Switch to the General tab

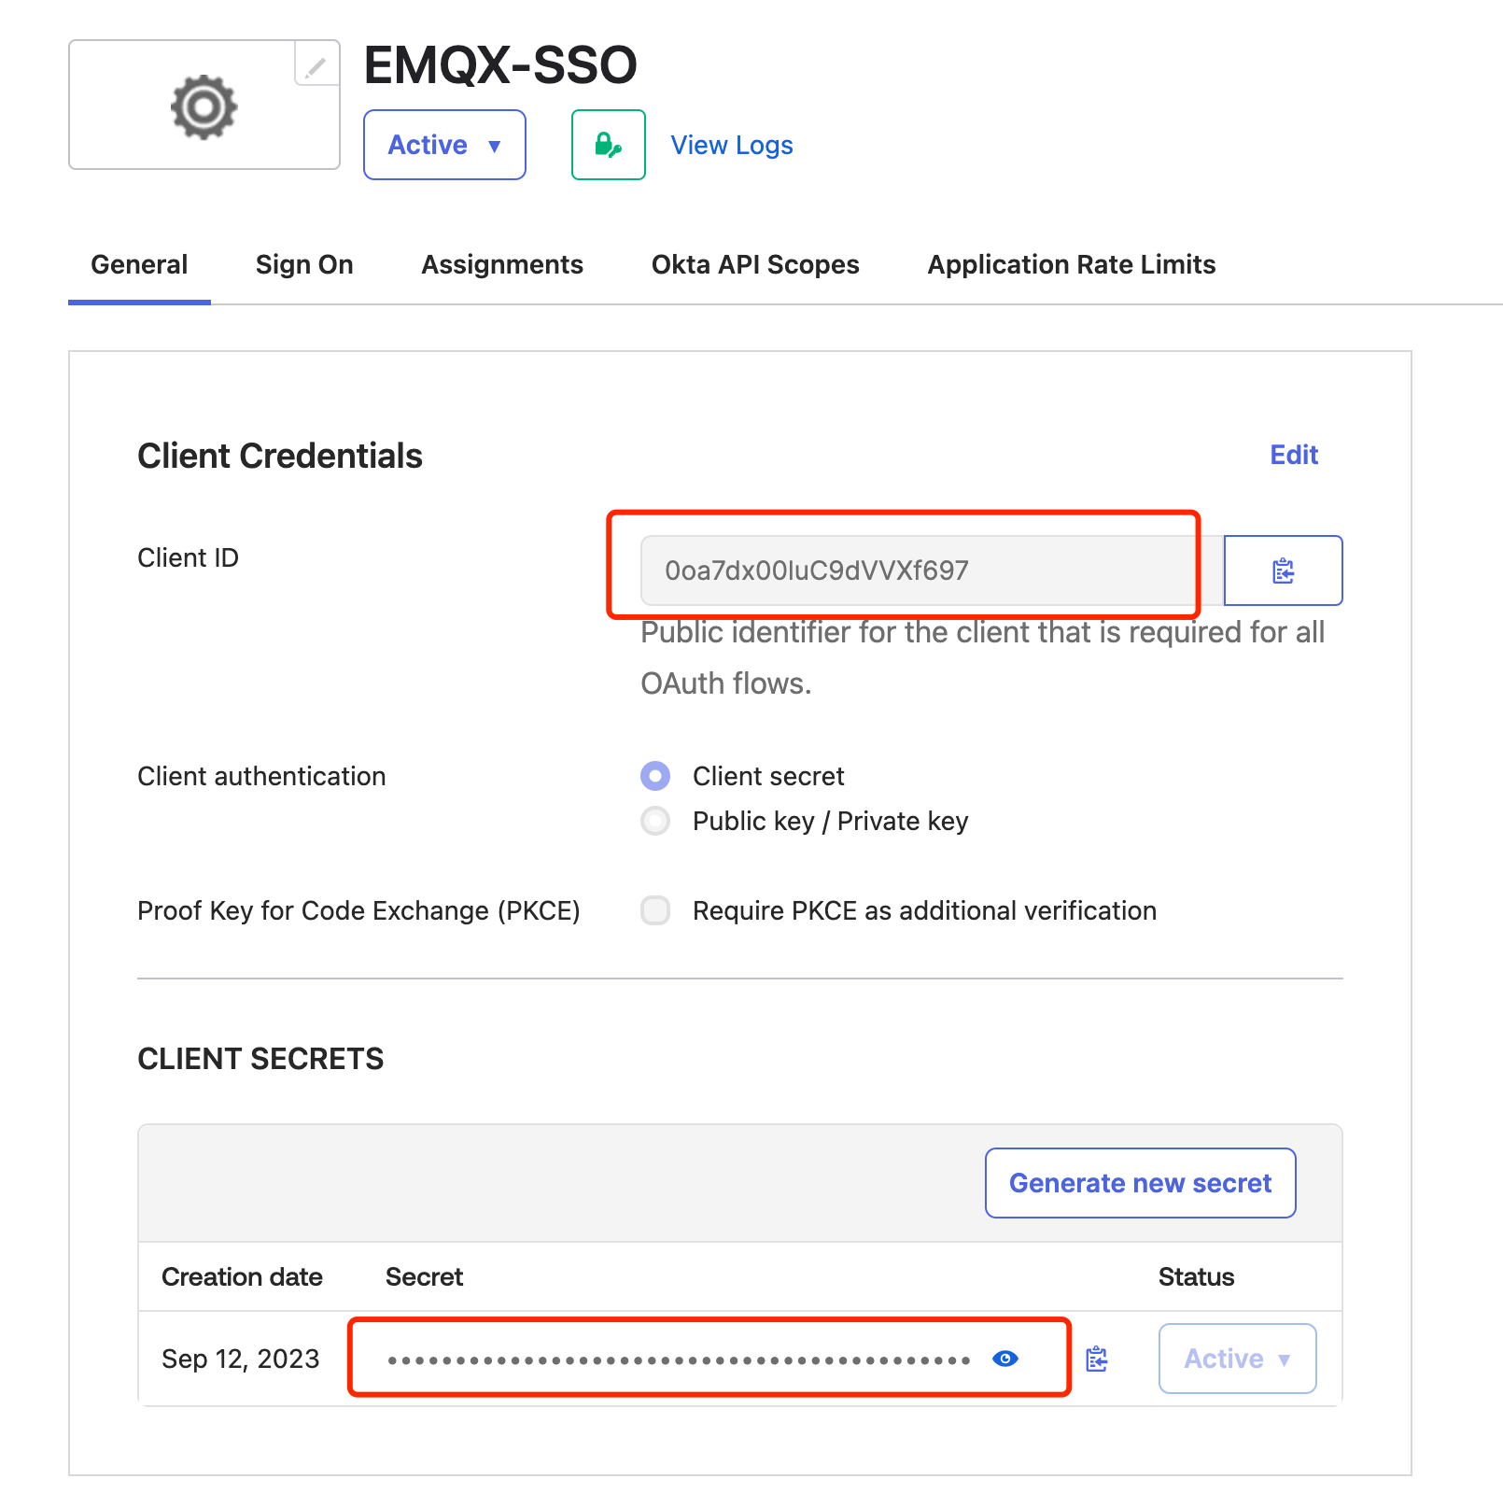(139, 265)
